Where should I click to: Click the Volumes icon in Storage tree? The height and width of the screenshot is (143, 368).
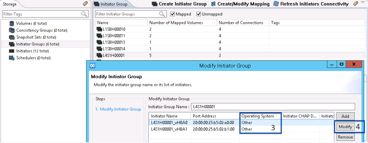(12, 24)
